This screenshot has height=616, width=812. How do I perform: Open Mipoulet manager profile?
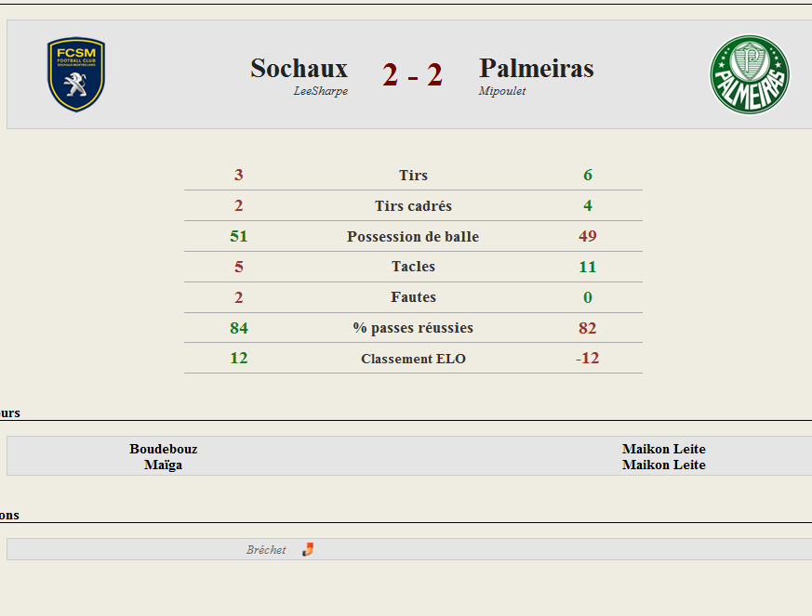click(502, 91)
